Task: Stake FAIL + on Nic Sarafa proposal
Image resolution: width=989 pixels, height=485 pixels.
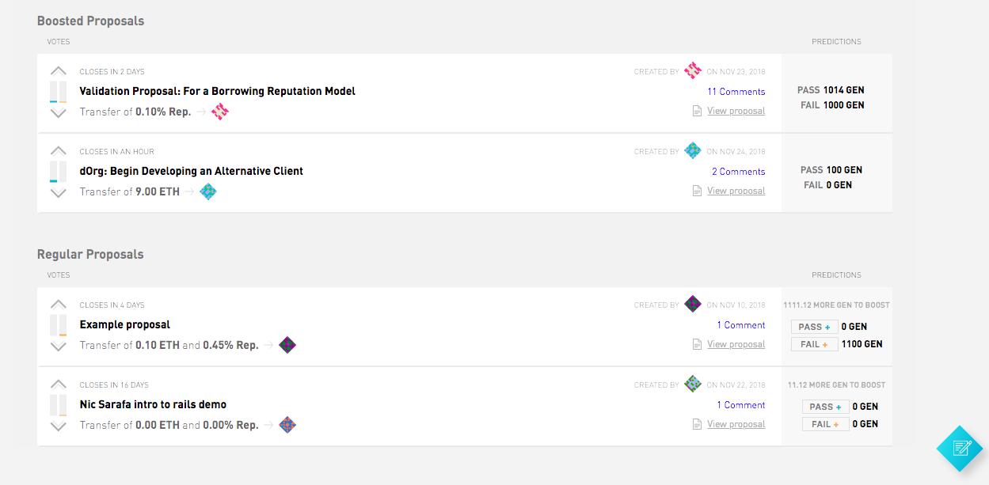Action: 826,424
